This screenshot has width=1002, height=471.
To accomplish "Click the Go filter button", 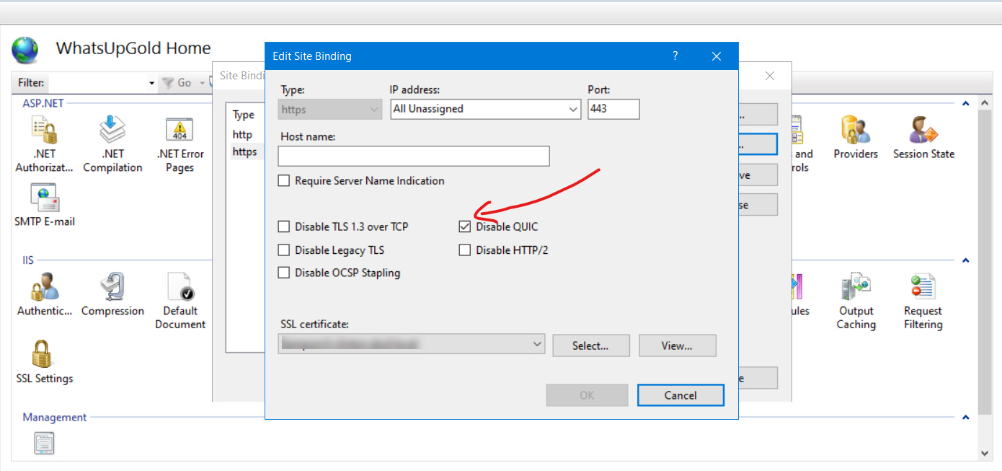I will 177,83.
